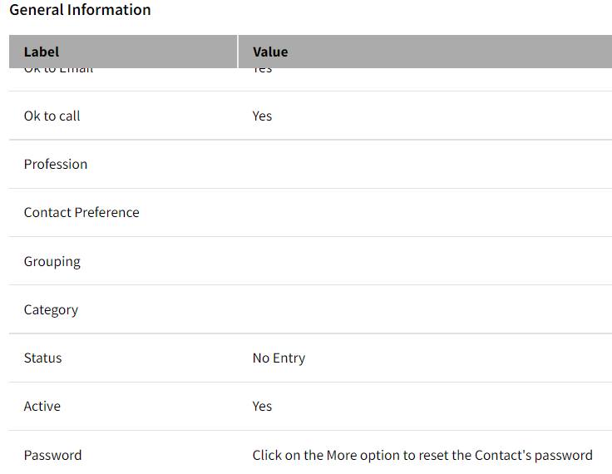
Task: Select the Category row label
Action: (51, 310)
